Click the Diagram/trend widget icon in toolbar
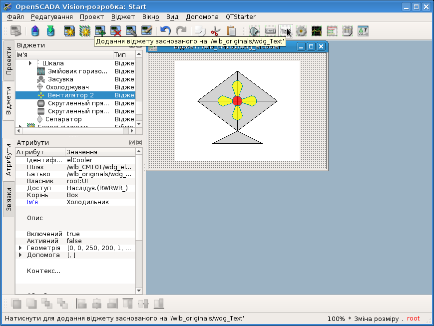Screen dimensions: 434x326 pyautogui.click(x=317, y=31)
